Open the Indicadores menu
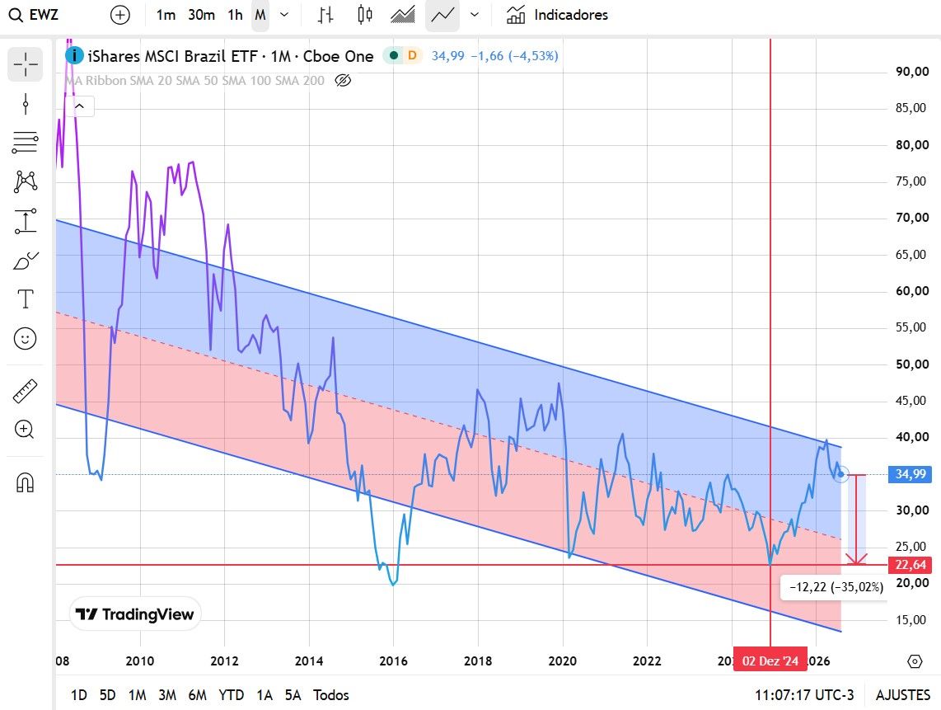941x710 pixels. [x=557, y=14]
